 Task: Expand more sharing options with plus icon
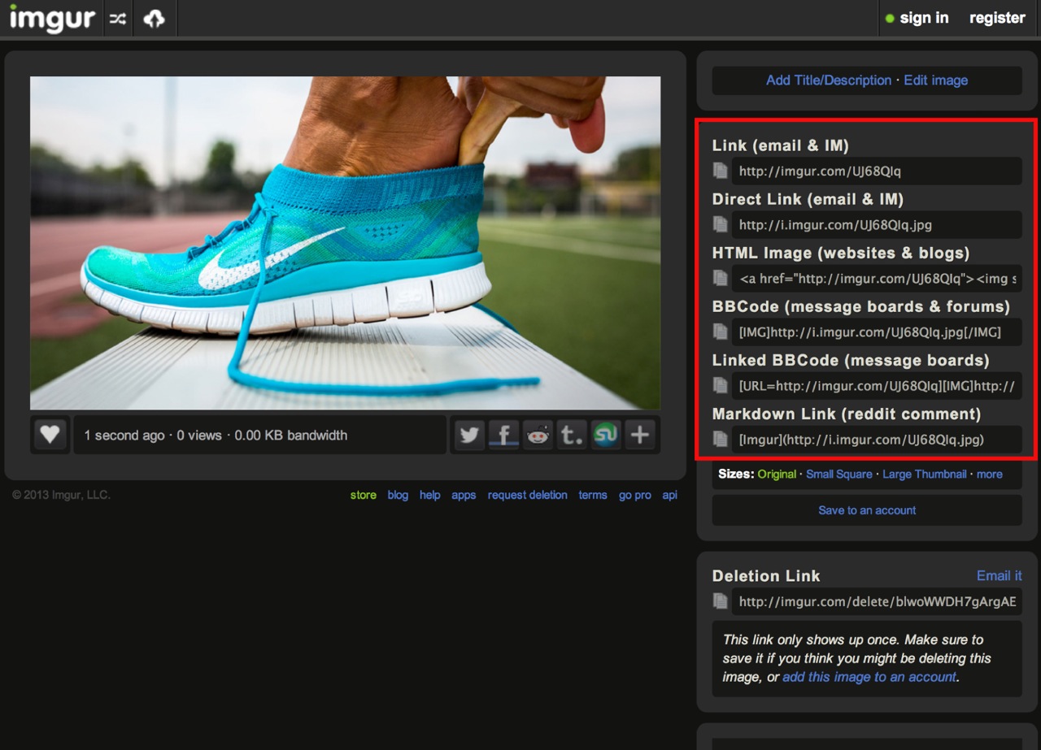[640, 435]
